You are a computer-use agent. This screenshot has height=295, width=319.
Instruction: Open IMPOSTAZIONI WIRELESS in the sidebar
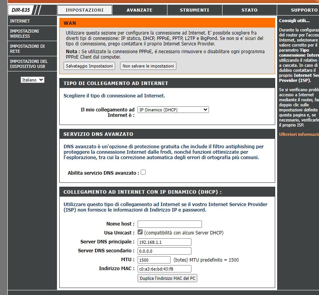coord(32,34)
